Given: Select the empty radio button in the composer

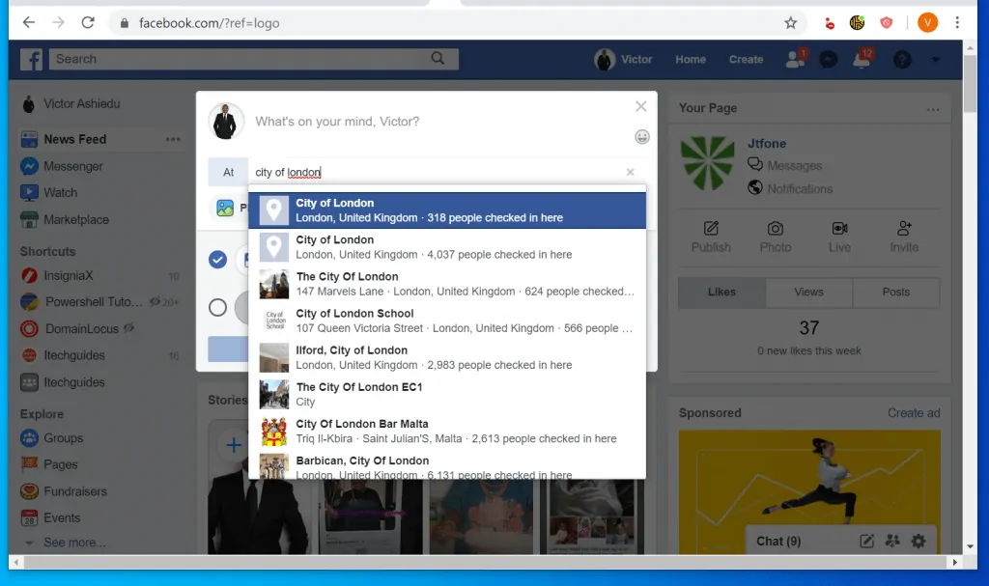Looking at the screenshot, I should coord(219,308).
